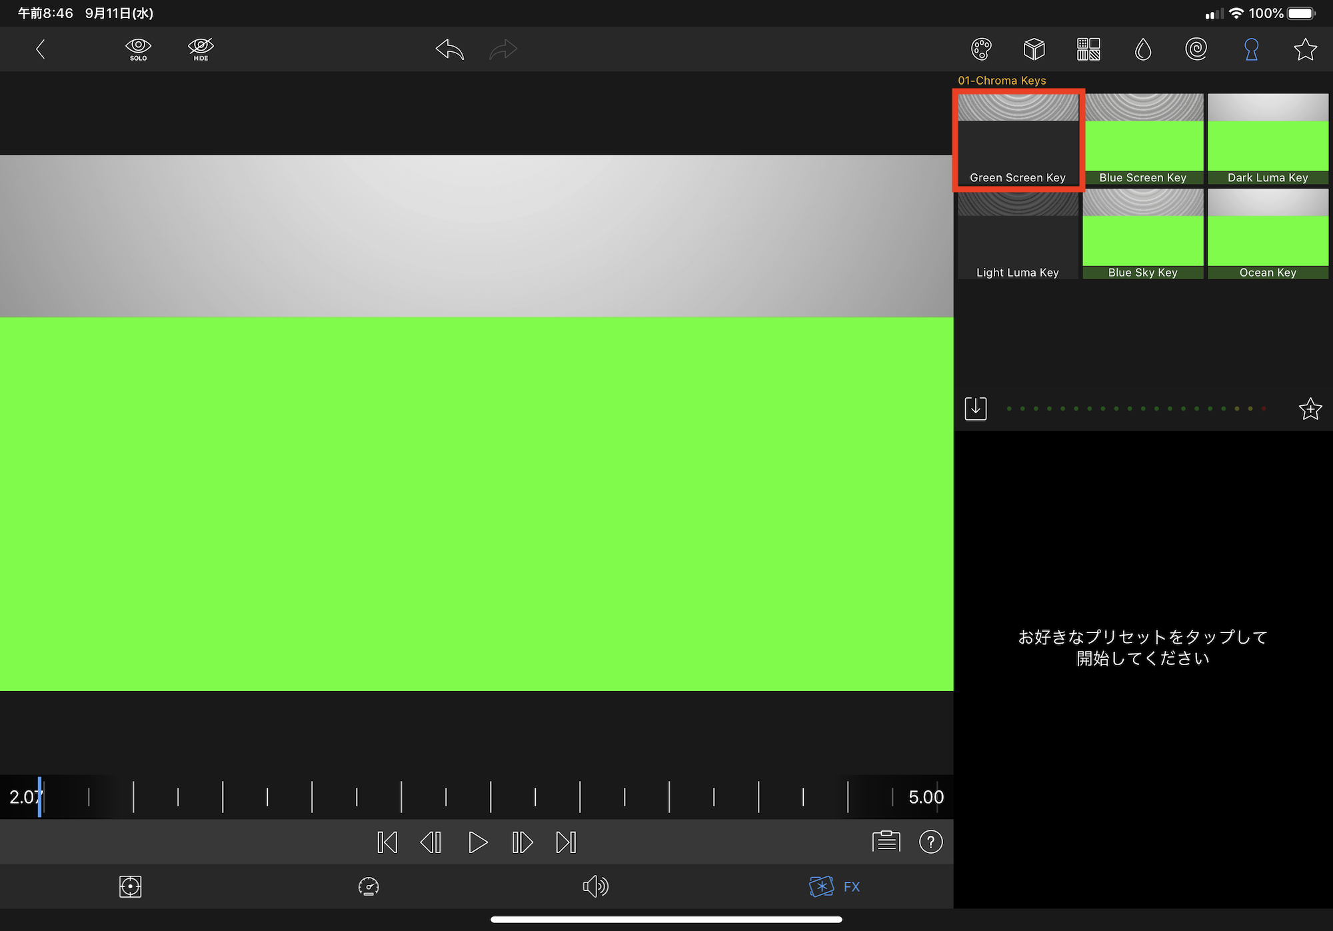Open the color palette effects category
This screenshot has width=1333, height=931.
tap(981, 49)
